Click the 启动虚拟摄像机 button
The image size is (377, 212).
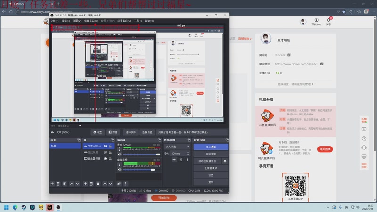(207, 161)
